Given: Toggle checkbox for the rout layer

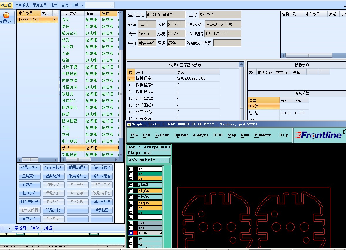Looking at the screenshot, I should [131, 233].
